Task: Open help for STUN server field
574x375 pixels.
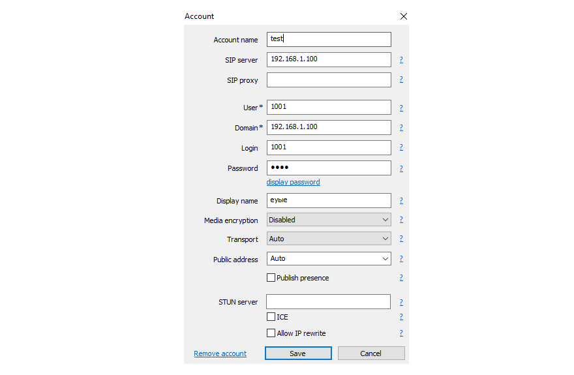Action: [x=401, y=302]
